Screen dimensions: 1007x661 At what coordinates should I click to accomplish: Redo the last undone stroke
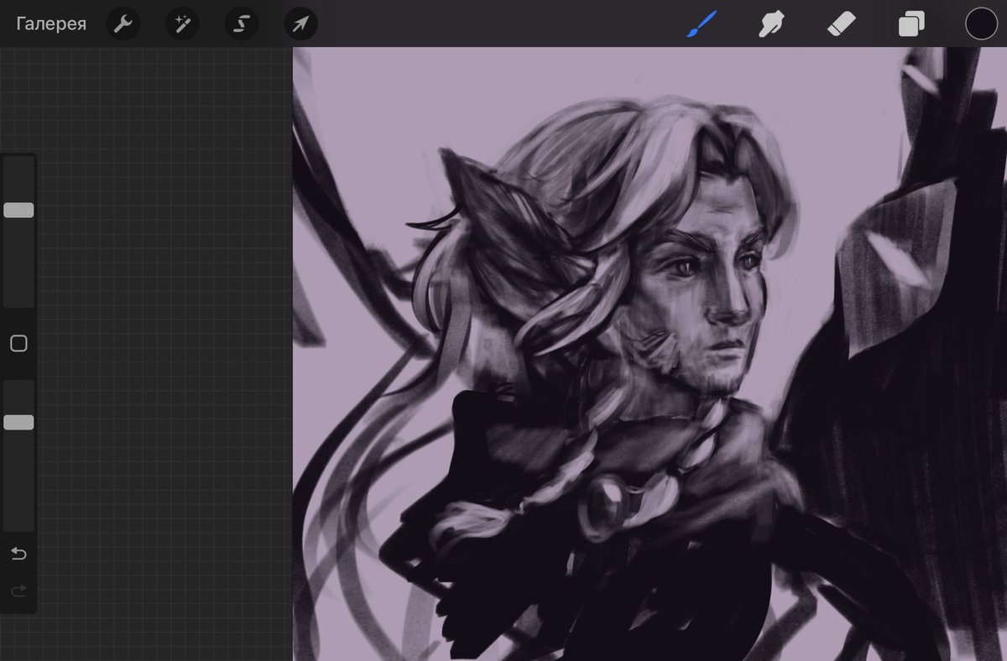[x=18, y=591]
